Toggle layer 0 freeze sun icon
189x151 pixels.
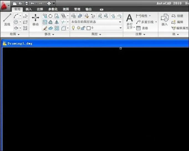pos(79,28)
